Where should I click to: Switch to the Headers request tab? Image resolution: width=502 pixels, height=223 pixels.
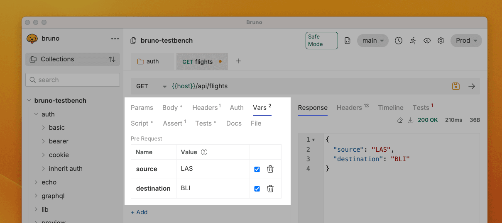pos(206,108)
